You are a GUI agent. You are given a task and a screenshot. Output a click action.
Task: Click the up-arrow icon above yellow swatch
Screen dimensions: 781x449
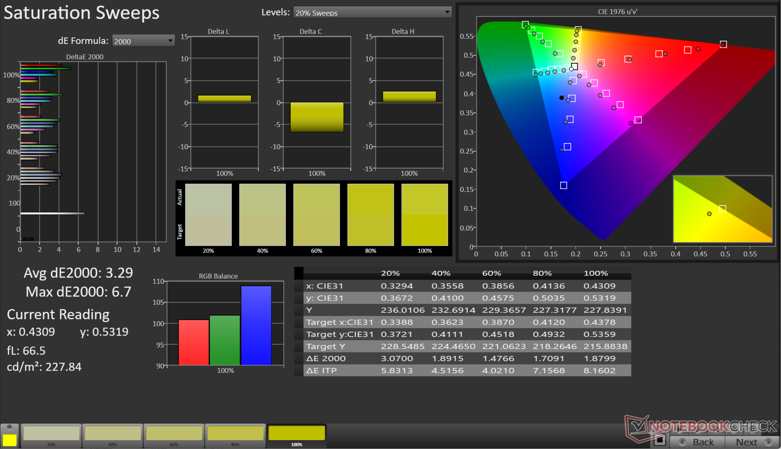click(x=9, y=427)
